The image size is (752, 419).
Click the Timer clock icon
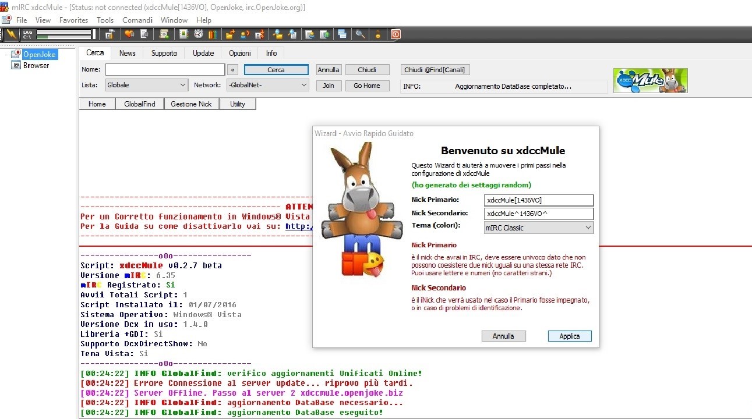[199, 34]
